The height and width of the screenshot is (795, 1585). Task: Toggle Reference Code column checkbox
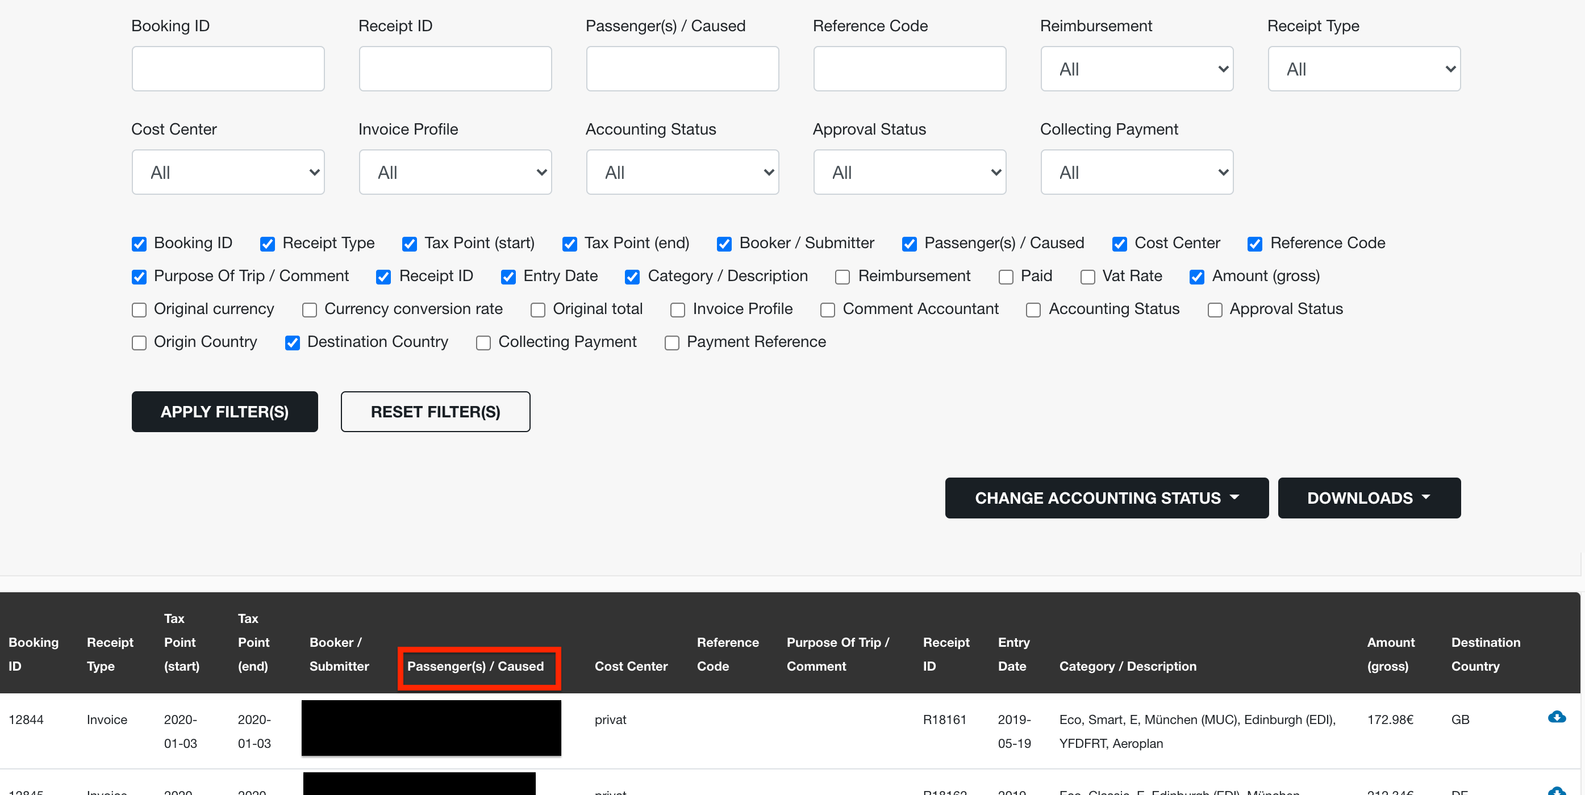click(1255, 244)
